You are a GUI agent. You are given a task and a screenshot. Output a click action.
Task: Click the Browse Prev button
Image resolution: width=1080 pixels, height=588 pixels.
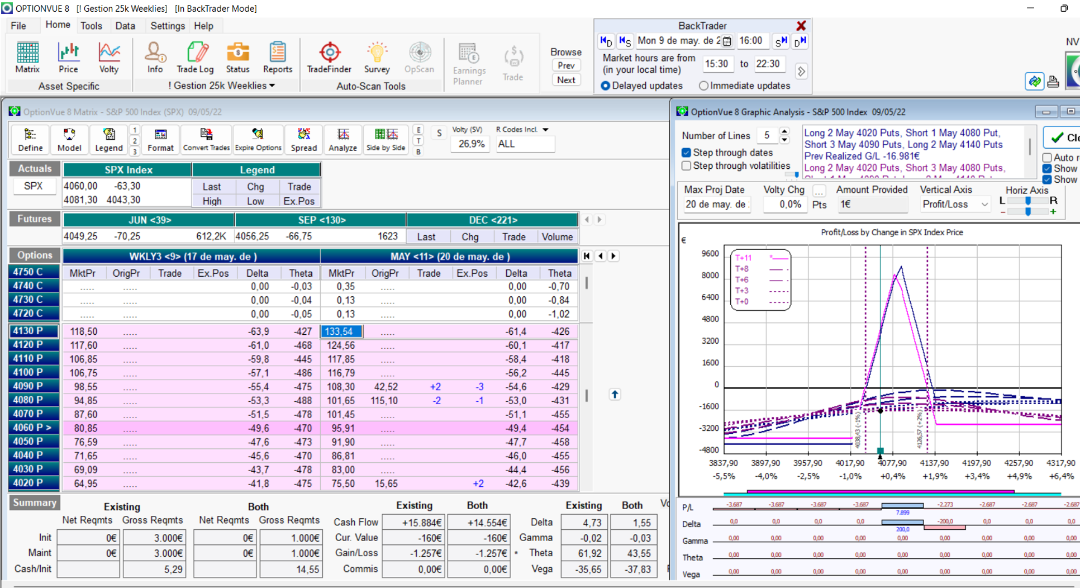point(566,65)
